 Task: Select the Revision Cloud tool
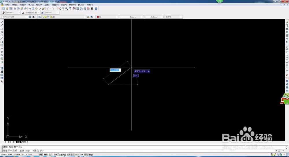pyautogui.click(x=2, y=45)
